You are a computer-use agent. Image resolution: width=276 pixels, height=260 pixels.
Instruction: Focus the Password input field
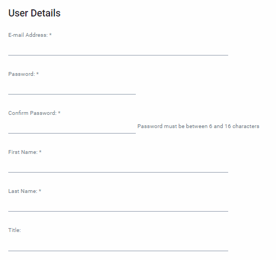pos(72,87)
